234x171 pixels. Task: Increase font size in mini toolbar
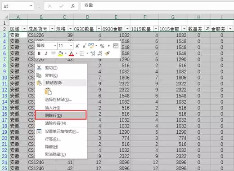[77, 46]
